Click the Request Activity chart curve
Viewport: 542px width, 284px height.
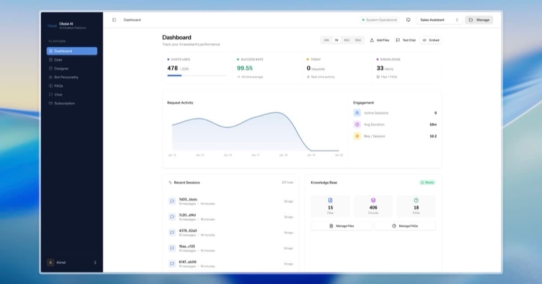[x=255, y=132]
